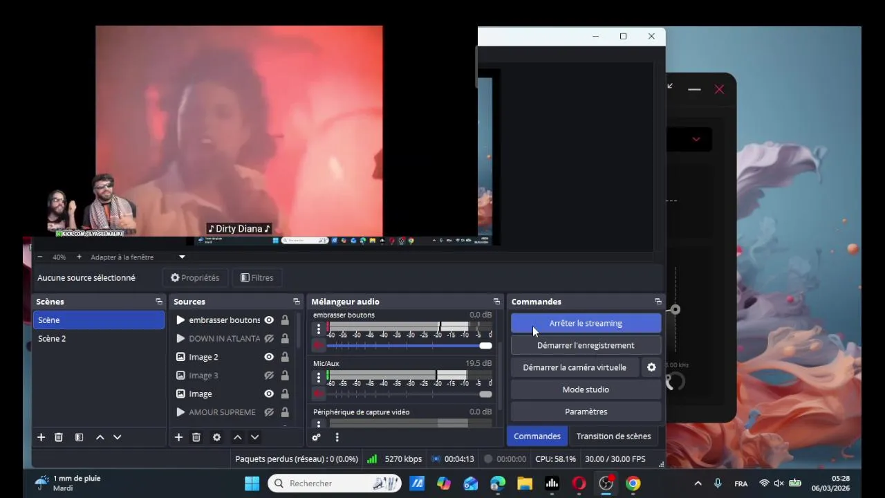Open Windows Start menu
885x498 pixels.
click(x=252, y=483)
